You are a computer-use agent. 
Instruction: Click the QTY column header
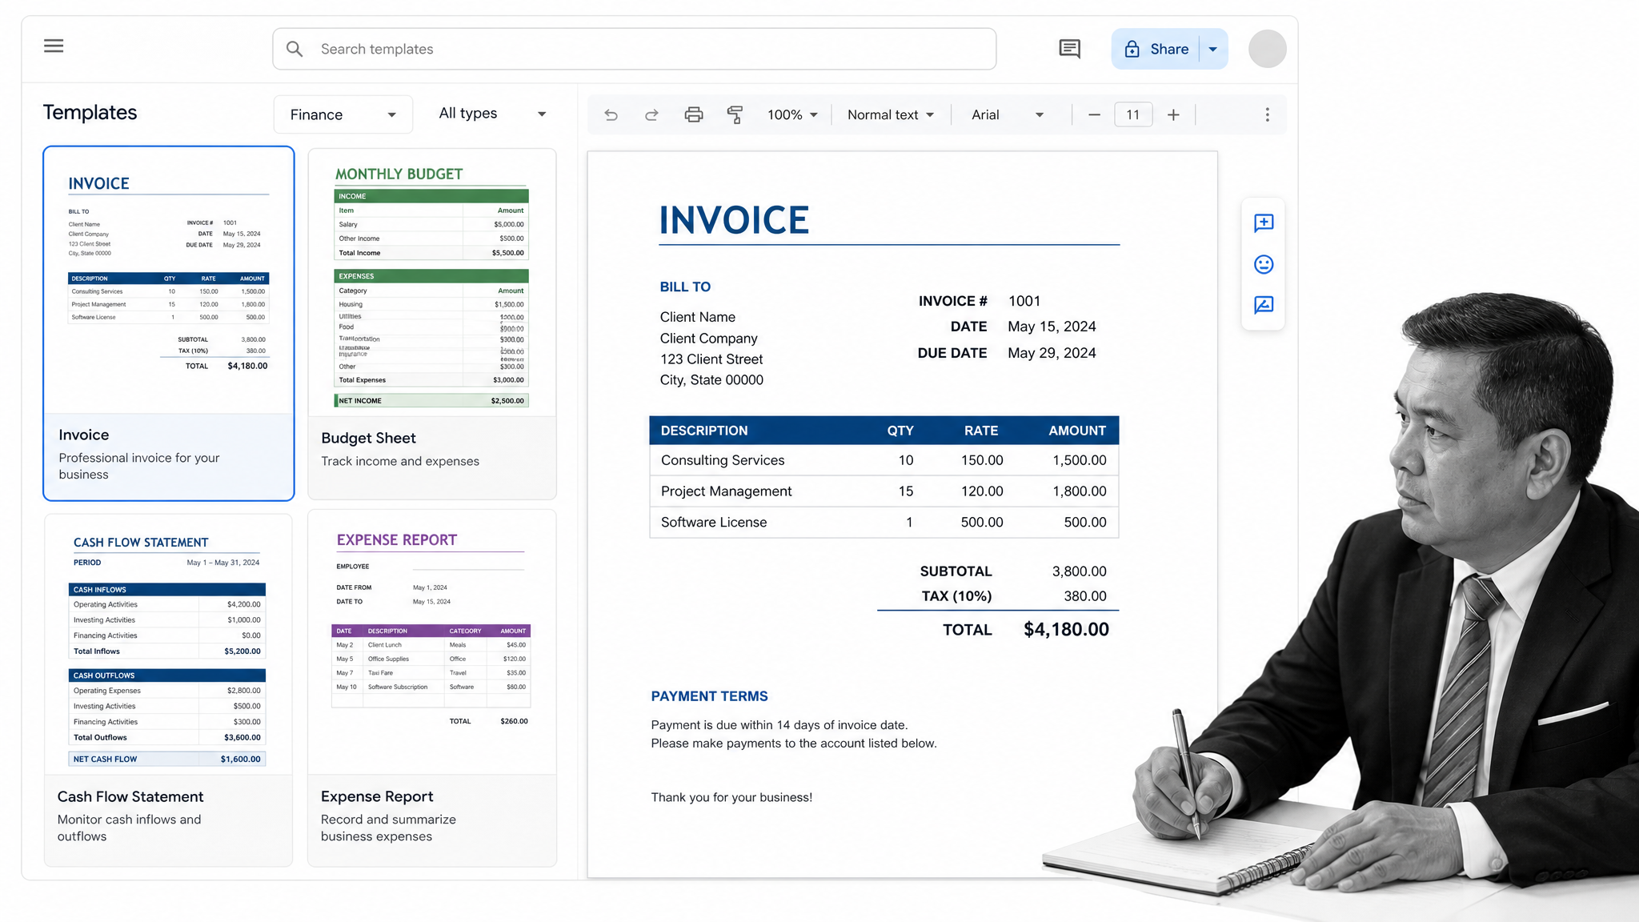click(x=900, y=431)
